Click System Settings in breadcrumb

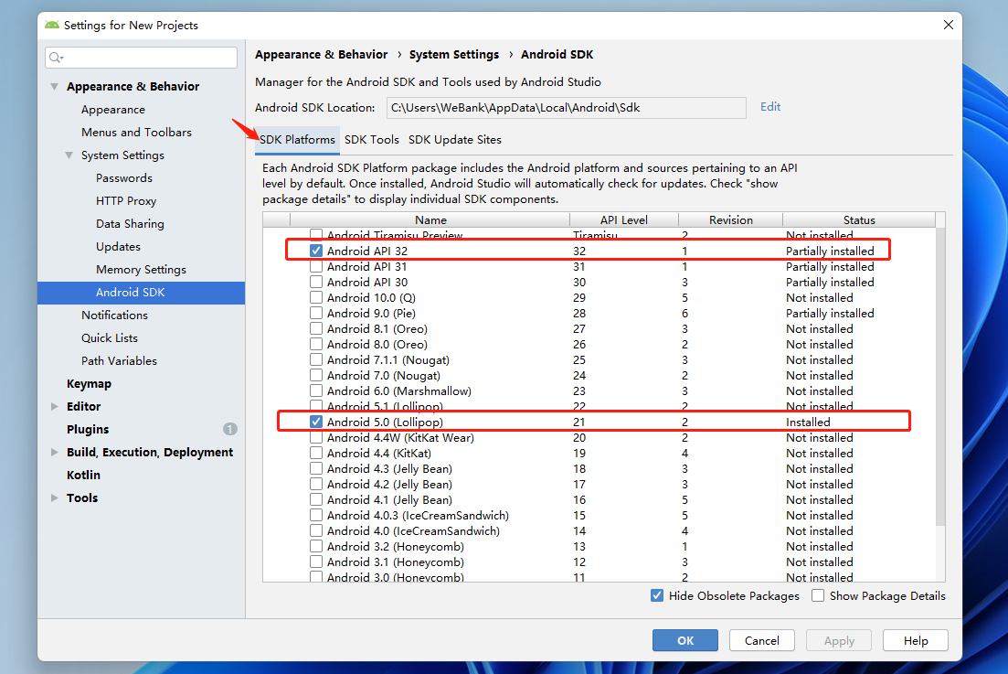click(454, 55)
